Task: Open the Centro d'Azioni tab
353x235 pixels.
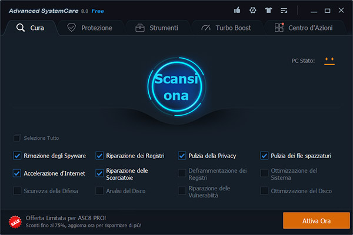Action: point(304,28)
